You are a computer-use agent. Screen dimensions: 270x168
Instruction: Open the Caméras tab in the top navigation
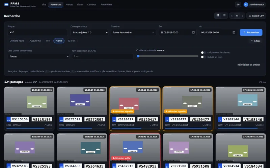click(x=92, y=5)
